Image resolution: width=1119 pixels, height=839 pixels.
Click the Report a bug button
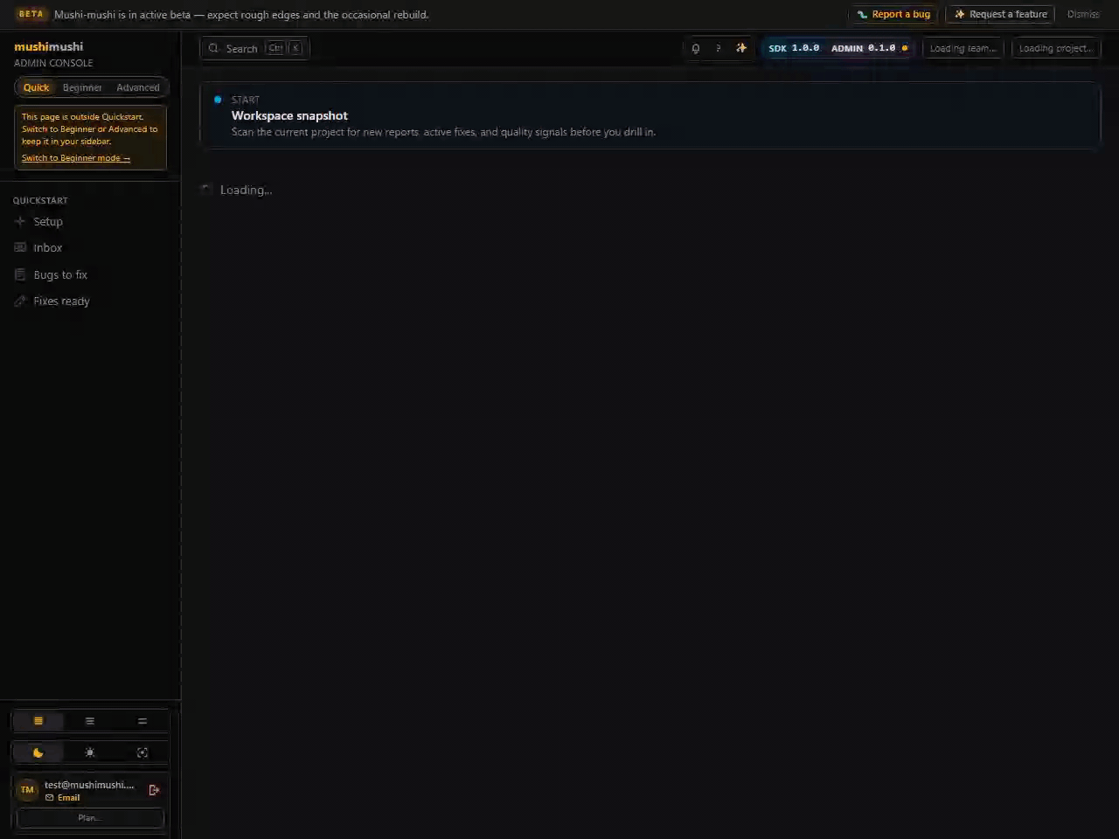(x=893, y=15)
